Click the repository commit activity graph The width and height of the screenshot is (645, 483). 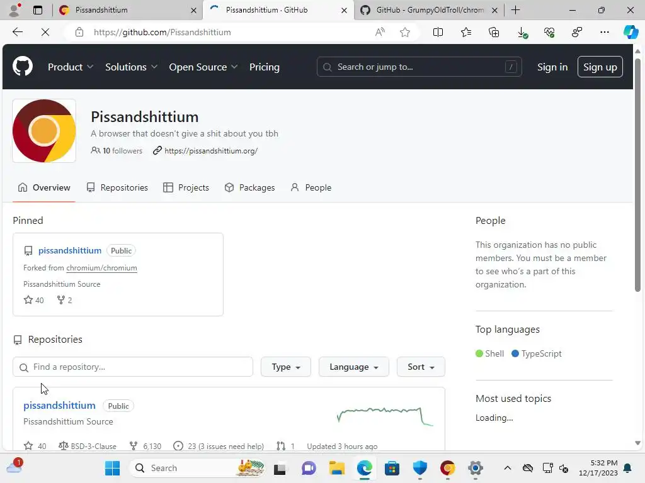[385, 416]
